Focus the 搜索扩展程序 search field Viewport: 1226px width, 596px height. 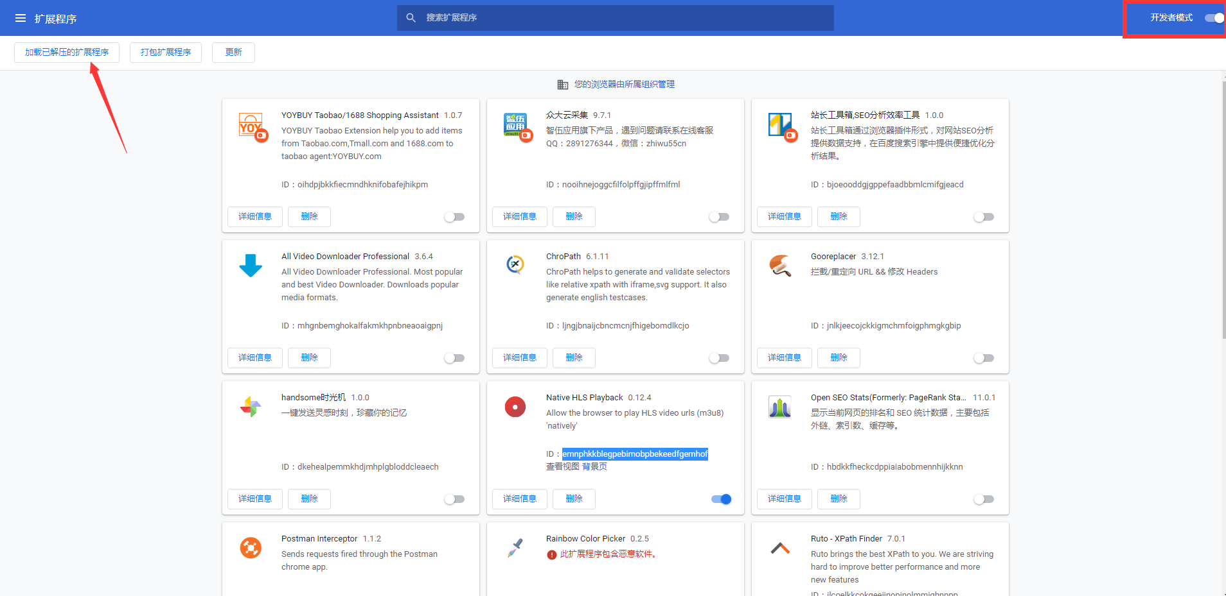(616, 18)
